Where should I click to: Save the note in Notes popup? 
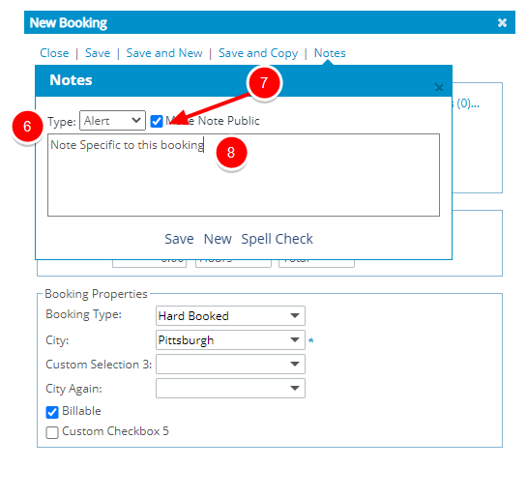[179, 239]
